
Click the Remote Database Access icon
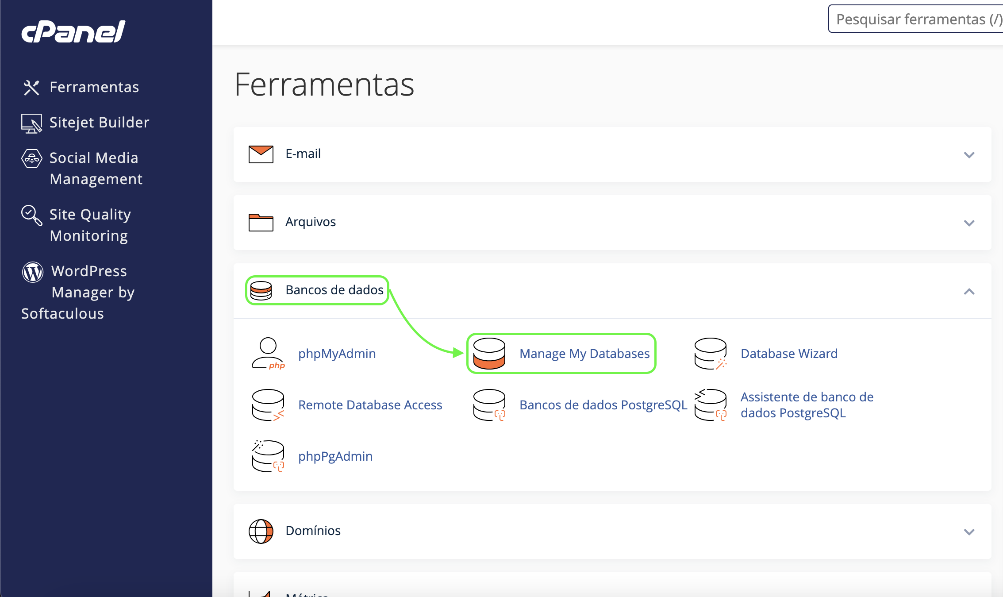268,404
